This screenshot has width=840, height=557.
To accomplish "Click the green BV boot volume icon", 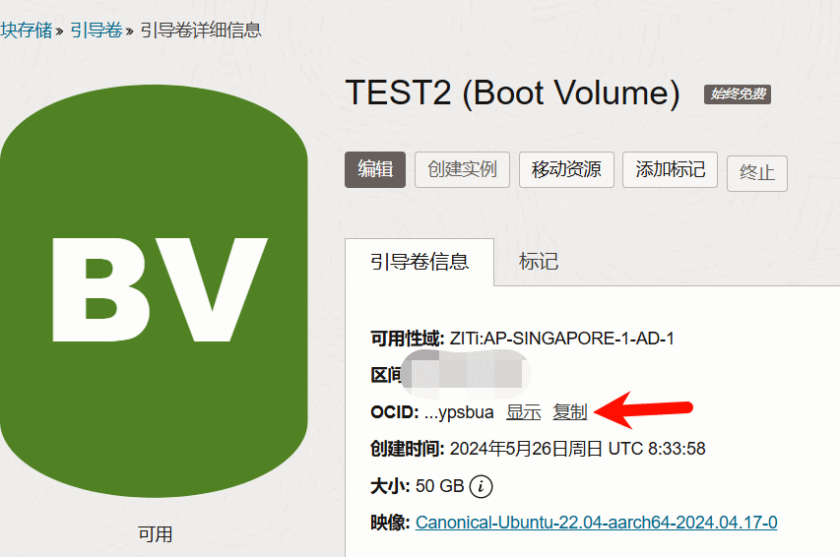I will click(x=154, y=291).
